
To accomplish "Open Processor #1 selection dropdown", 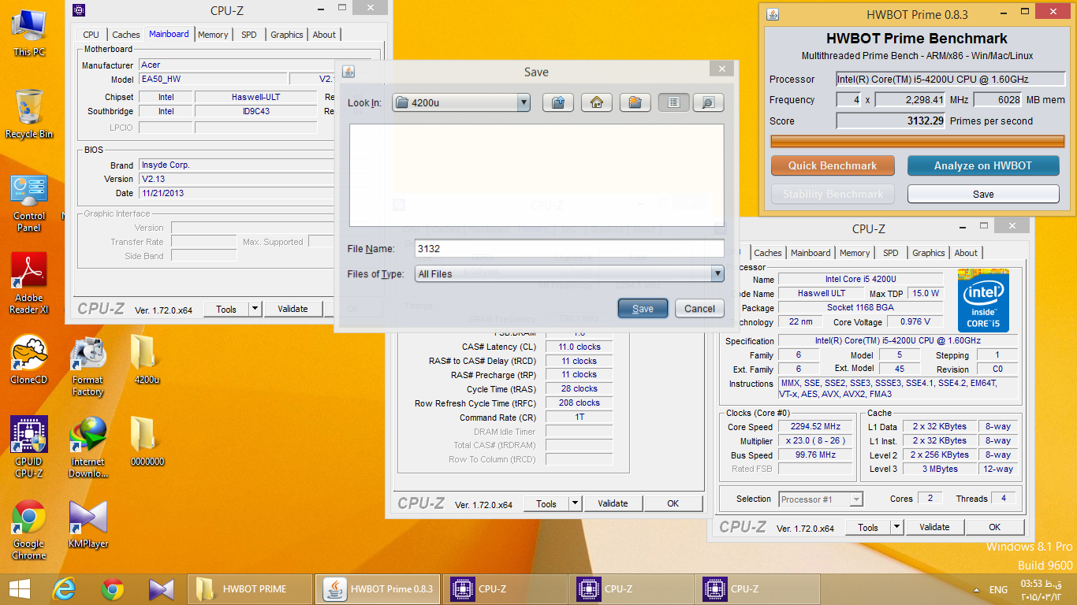I will point(821,499).
